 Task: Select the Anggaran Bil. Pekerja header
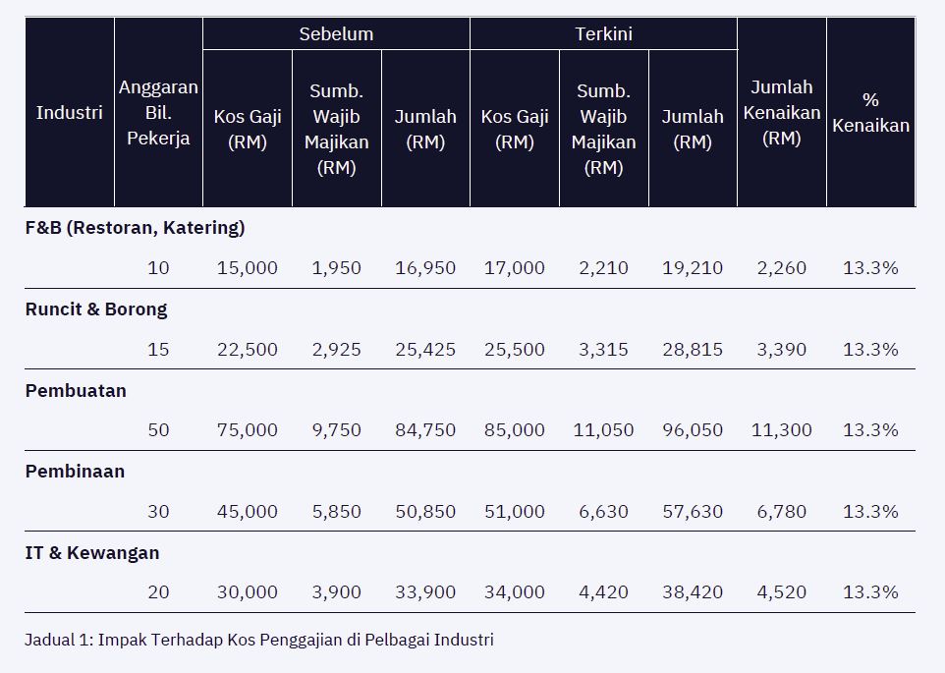pyautogui.click(x=158, y=112)
